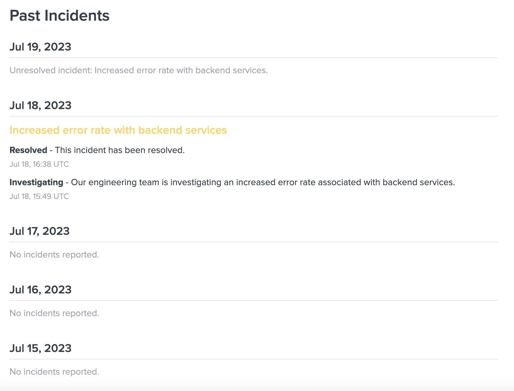Click the 'Jul 19, 2023' date heading
The image size is (514, 391).
coord(40,47)
